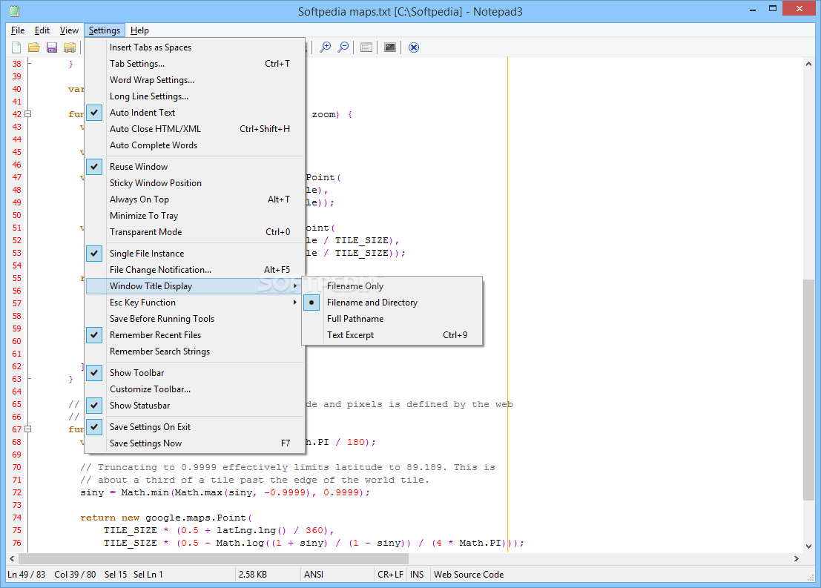Open Word Wrap Settings

coord(194,80)
